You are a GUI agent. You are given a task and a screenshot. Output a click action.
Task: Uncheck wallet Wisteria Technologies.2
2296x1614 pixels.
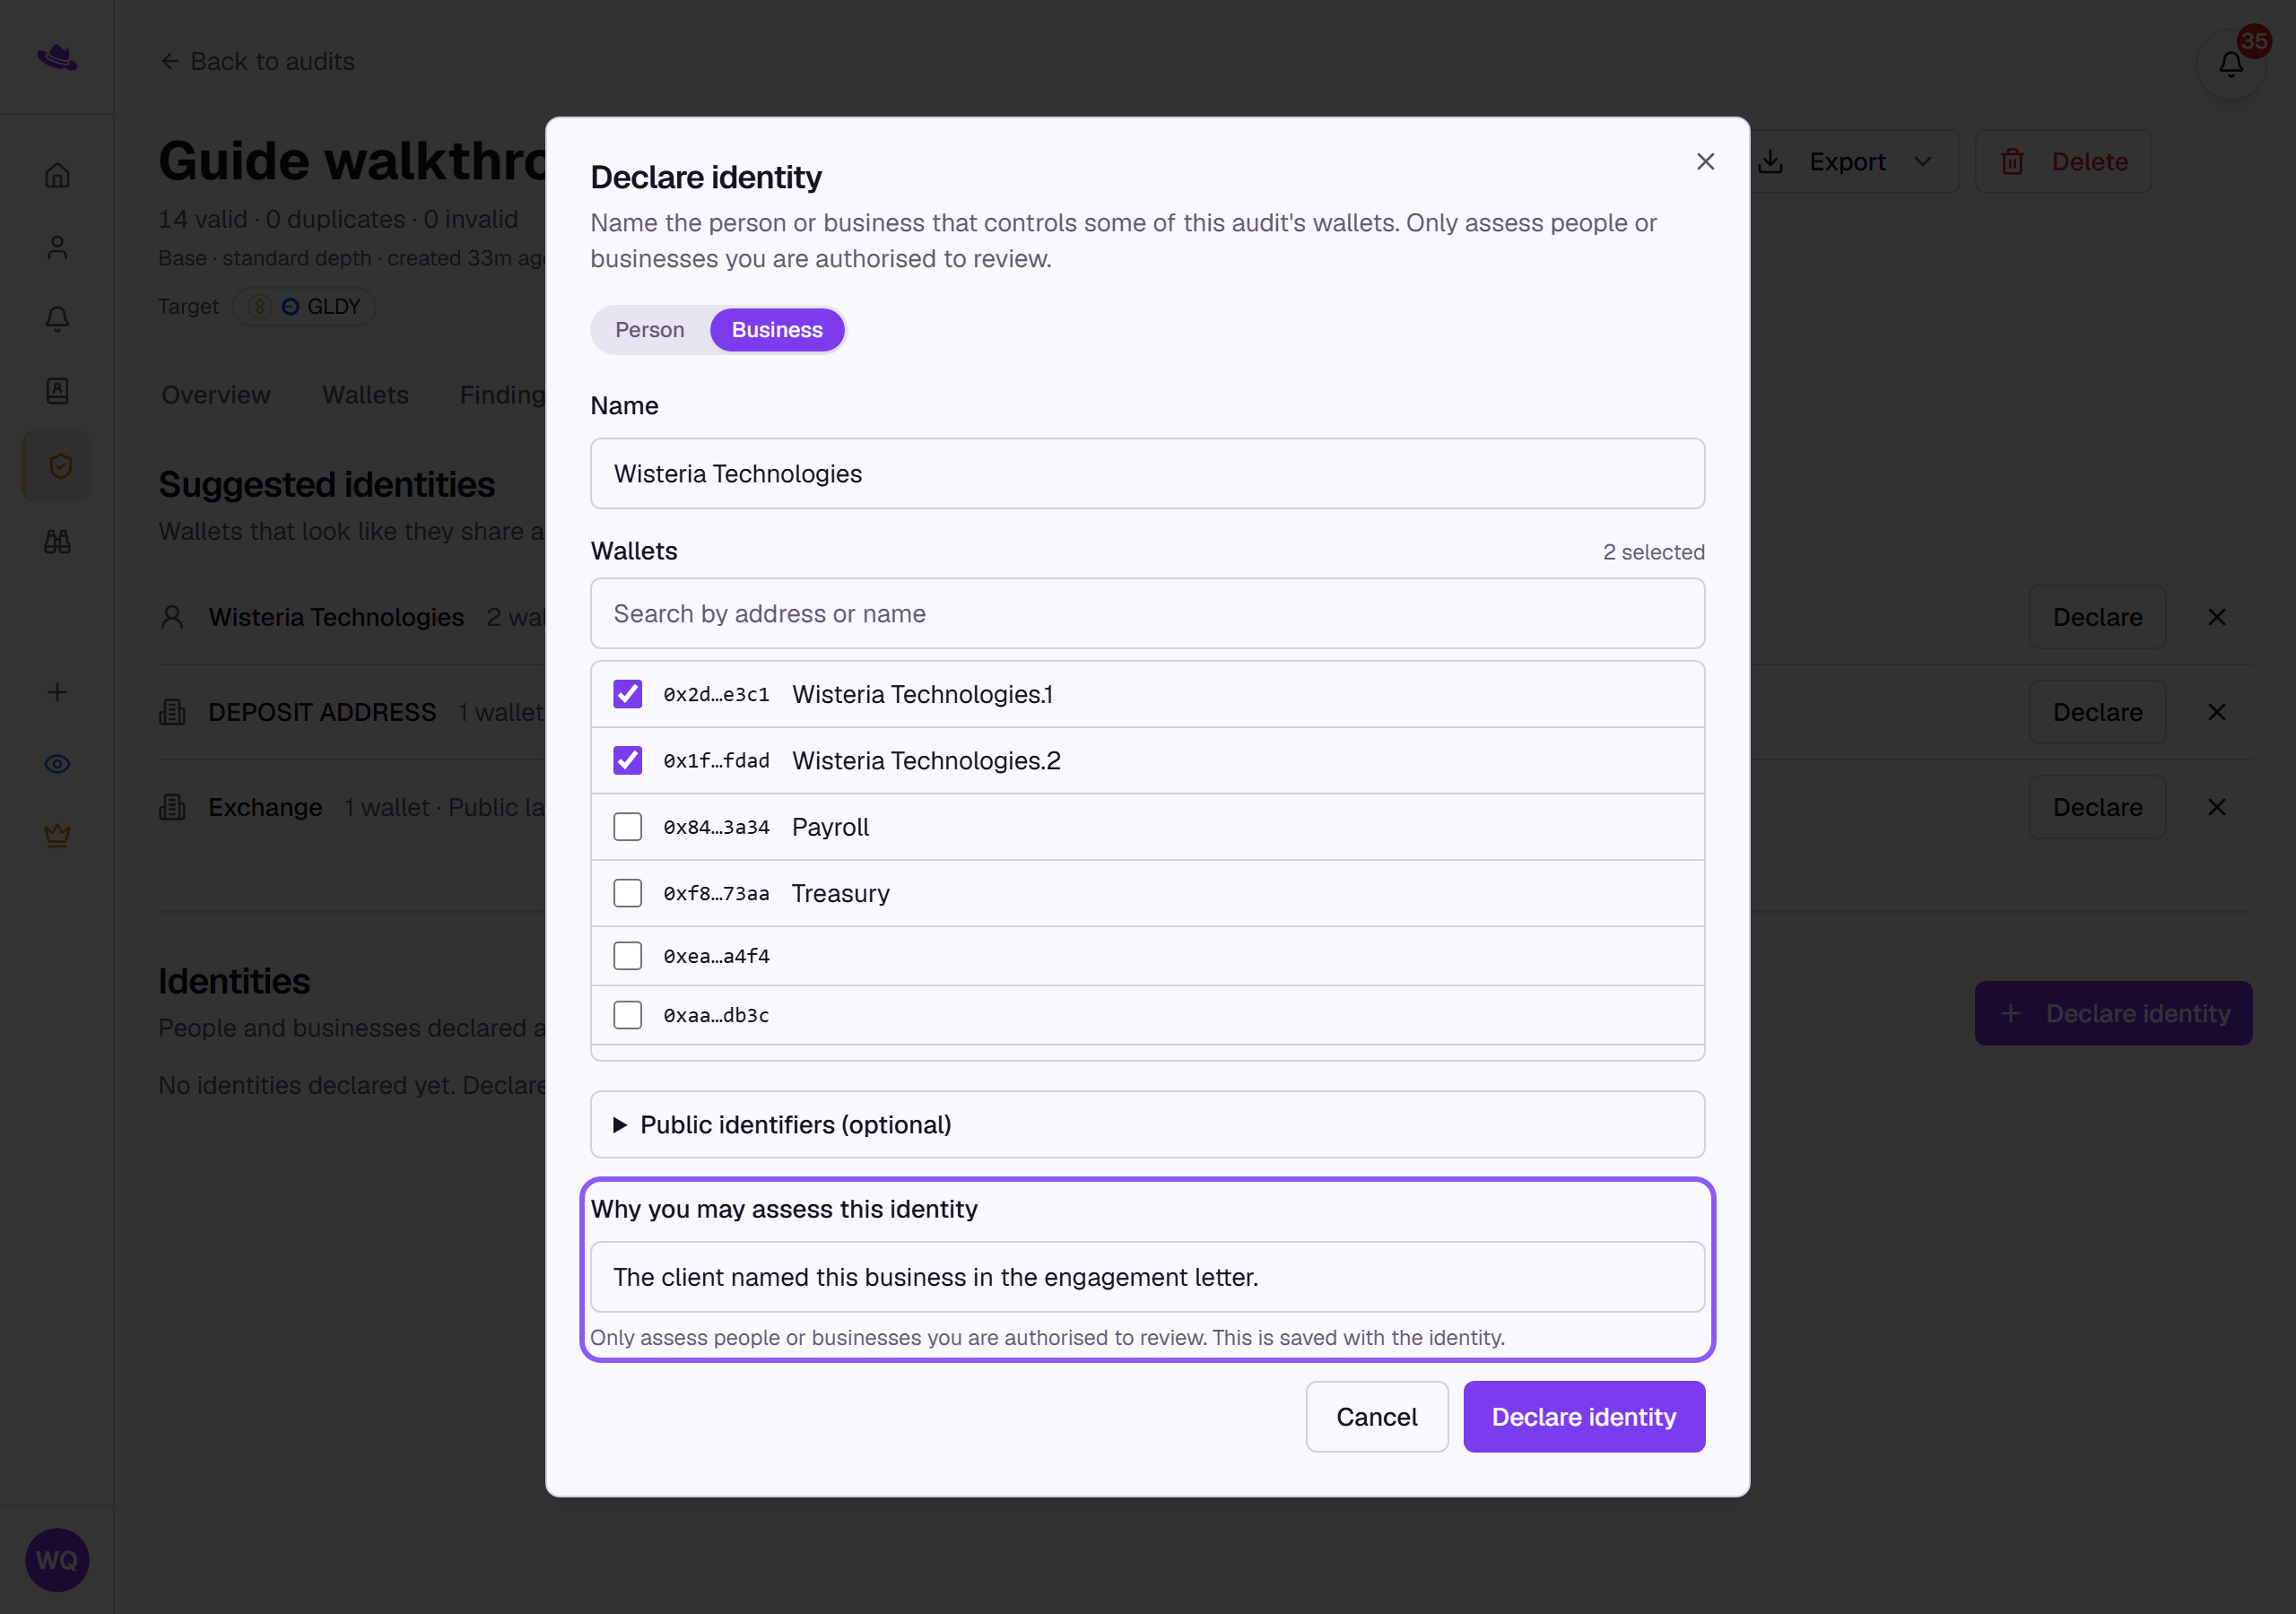click(x=627, y=760)
